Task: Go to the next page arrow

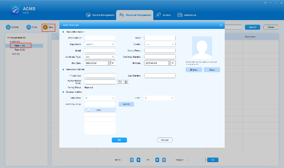Action: coord(157,160)
